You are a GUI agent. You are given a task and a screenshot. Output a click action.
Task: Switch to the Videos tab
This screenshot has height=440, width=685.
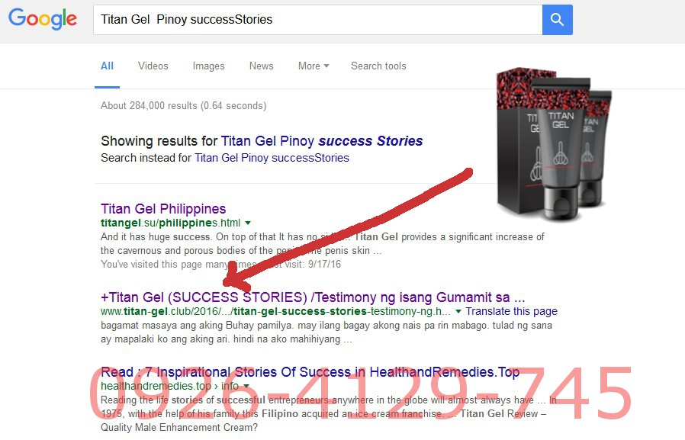point(153,66)
